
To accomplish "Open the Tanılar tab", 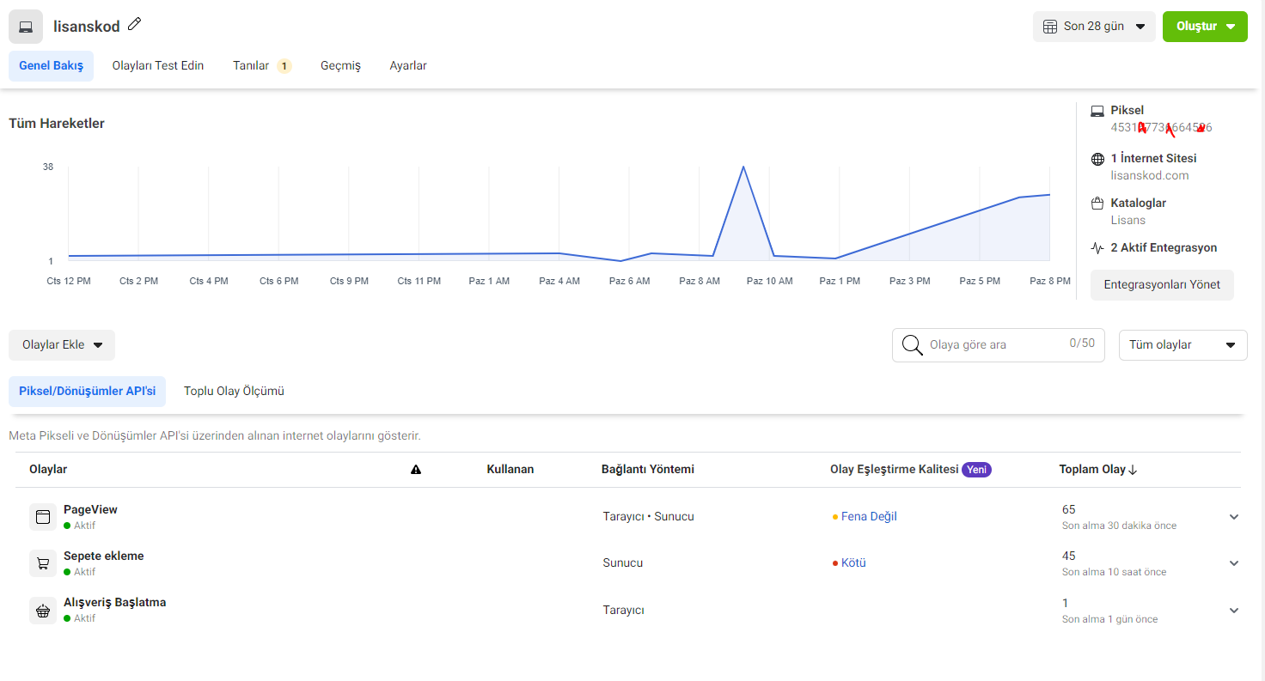I will 262,66.
